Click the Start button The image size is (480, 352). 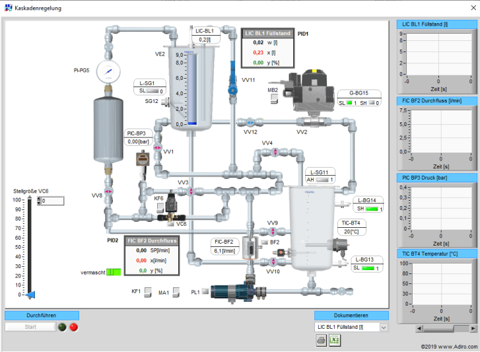[30, 327]
